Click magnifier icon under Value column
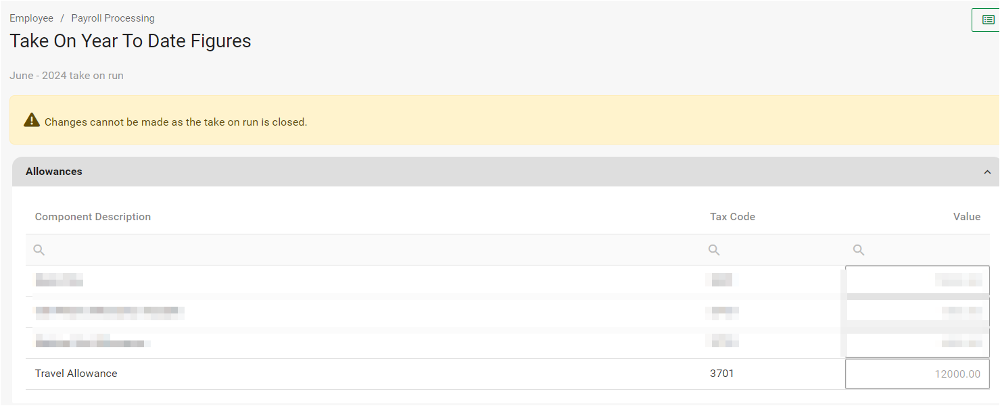The height and width of the screenshot is (406, 1000). [x=859, y=250]
